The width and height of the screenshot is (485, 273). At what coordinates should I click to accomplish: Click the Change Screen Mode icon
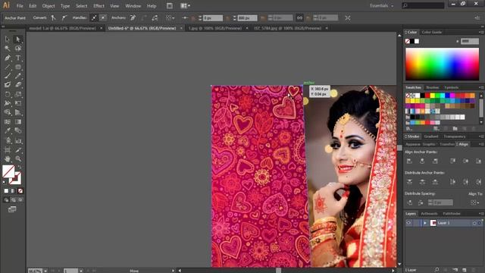tap(12, 209)
